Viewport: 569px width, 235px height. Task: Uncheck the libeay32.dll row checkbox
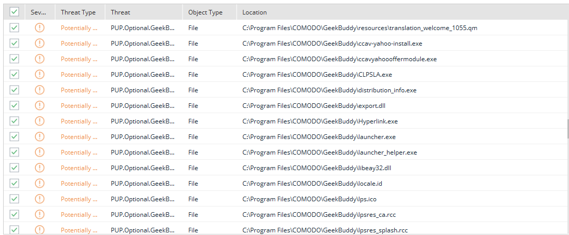tap(14, 168)
